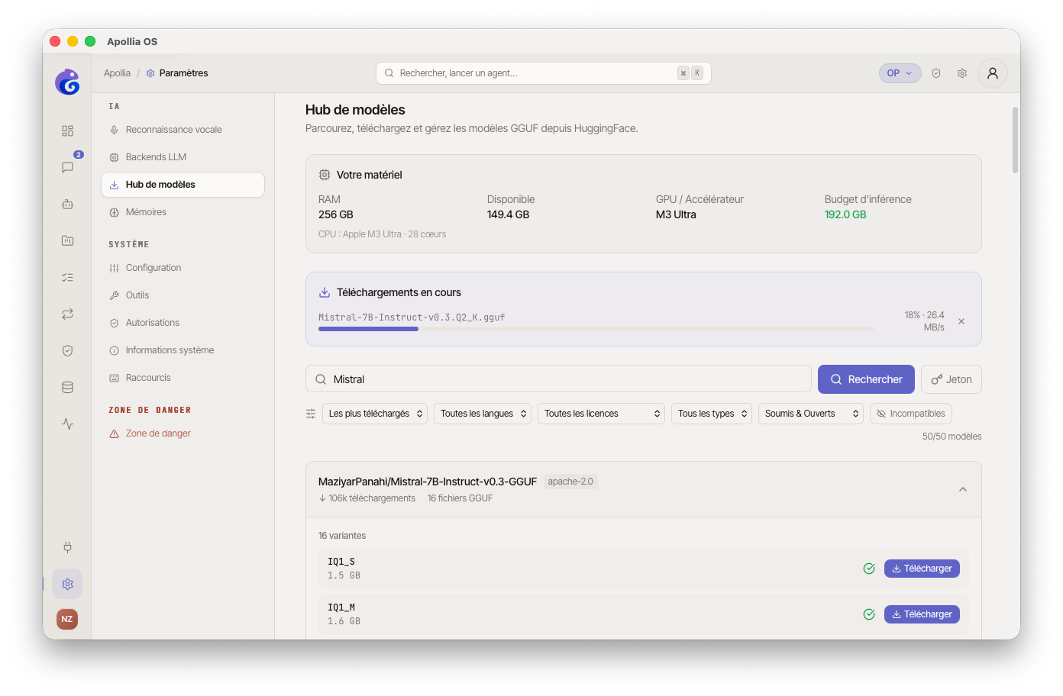Cancel the Mistral Q2_K download with X

(x=961, y=321)
